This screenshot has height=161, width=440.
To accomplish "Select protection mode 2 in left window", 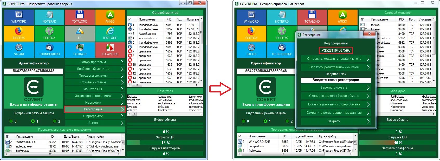I will pyautogui.click(x=55, y=121).
